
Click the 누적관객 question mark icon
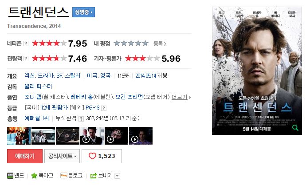point(81,119)
